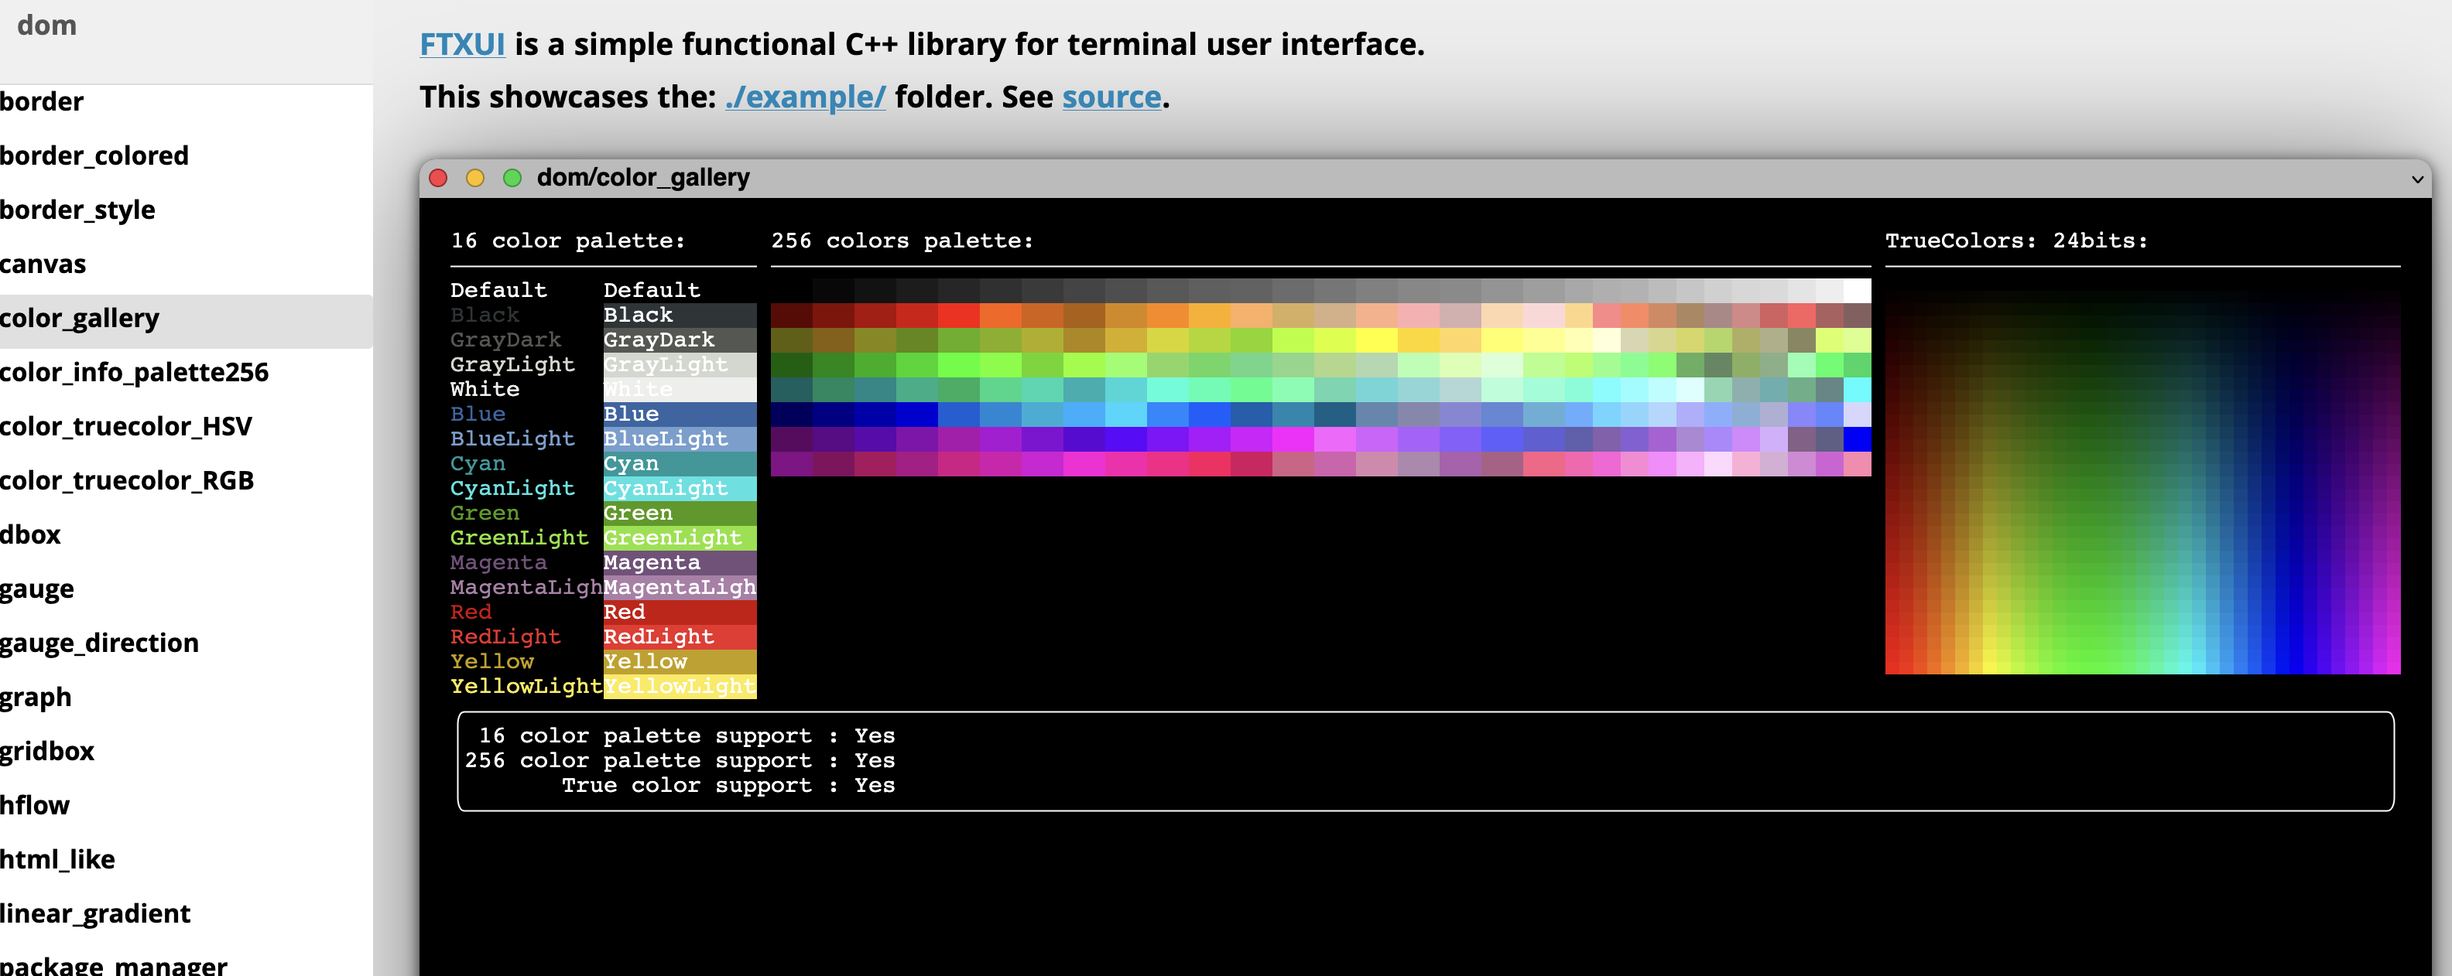The image size is (2452, 976).
Task: Open the graph example
Action: click(x=187, y=698)
